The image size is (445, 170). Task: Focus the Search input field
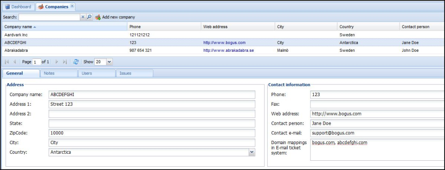pos(50,17)
